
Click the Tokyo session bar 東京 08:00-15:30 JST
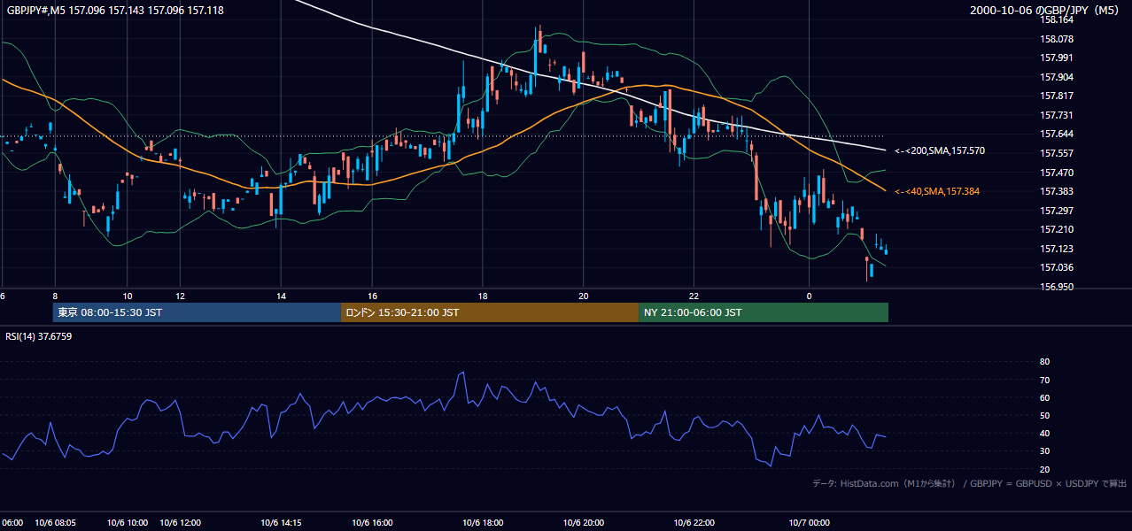[198, 312]
